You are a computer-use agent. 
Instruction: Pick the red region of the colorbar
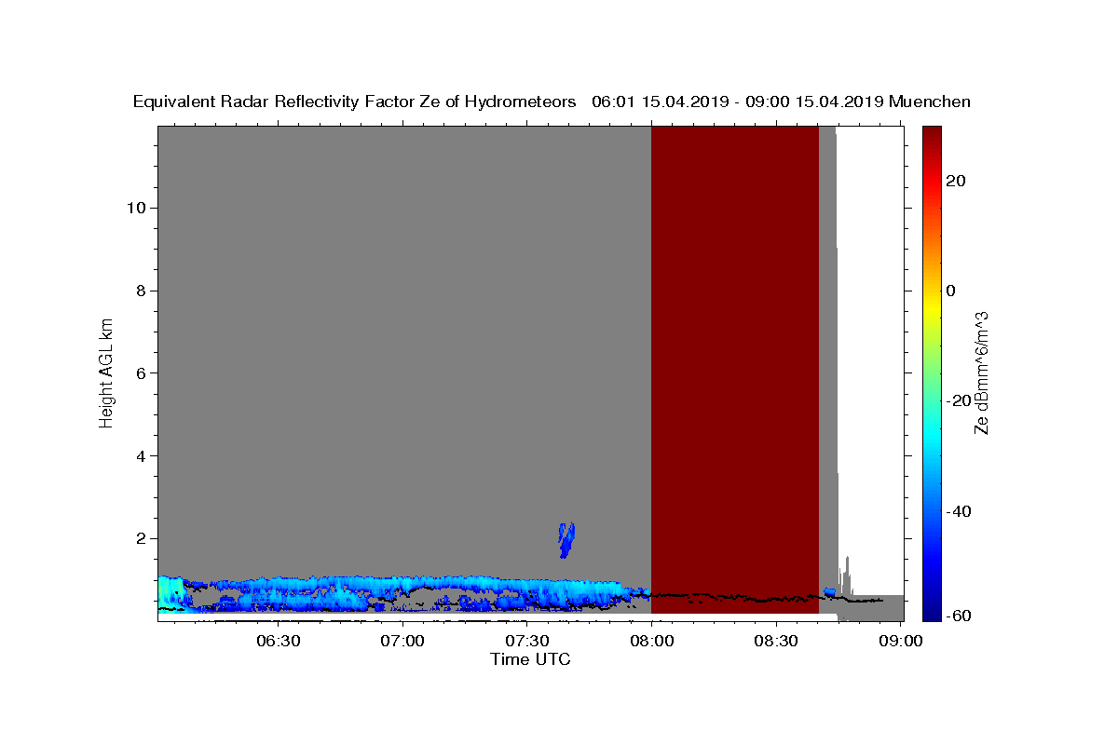point(932,186)
